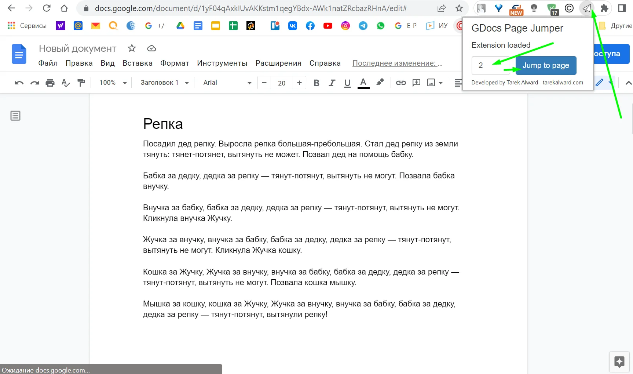633x374 pixels.
Task: Click the text color button
Action: pos(363,83)
